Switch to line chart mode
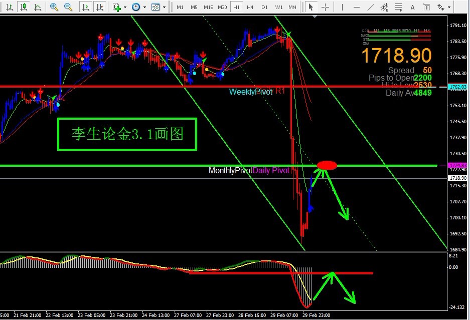The width and height of the screenshot is (470, 320). point(38,7)
